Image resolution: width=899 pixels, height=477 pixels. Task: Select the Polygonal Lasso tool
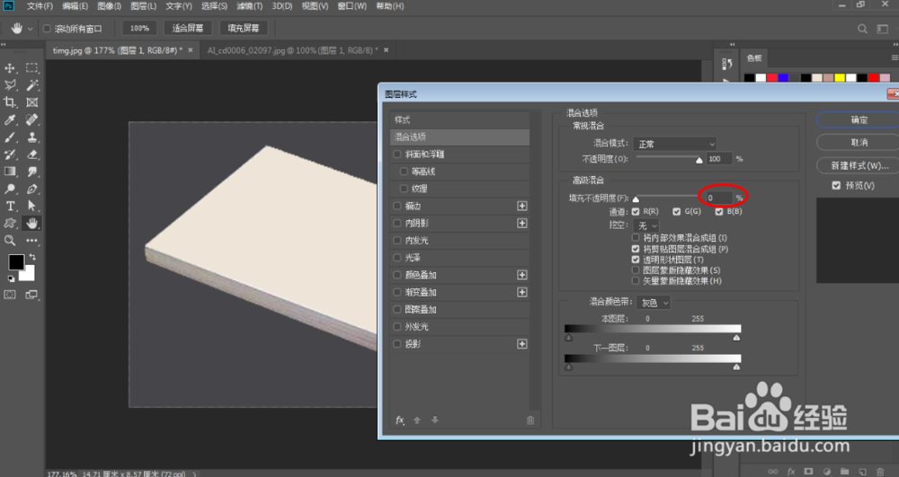coord(10,85)
